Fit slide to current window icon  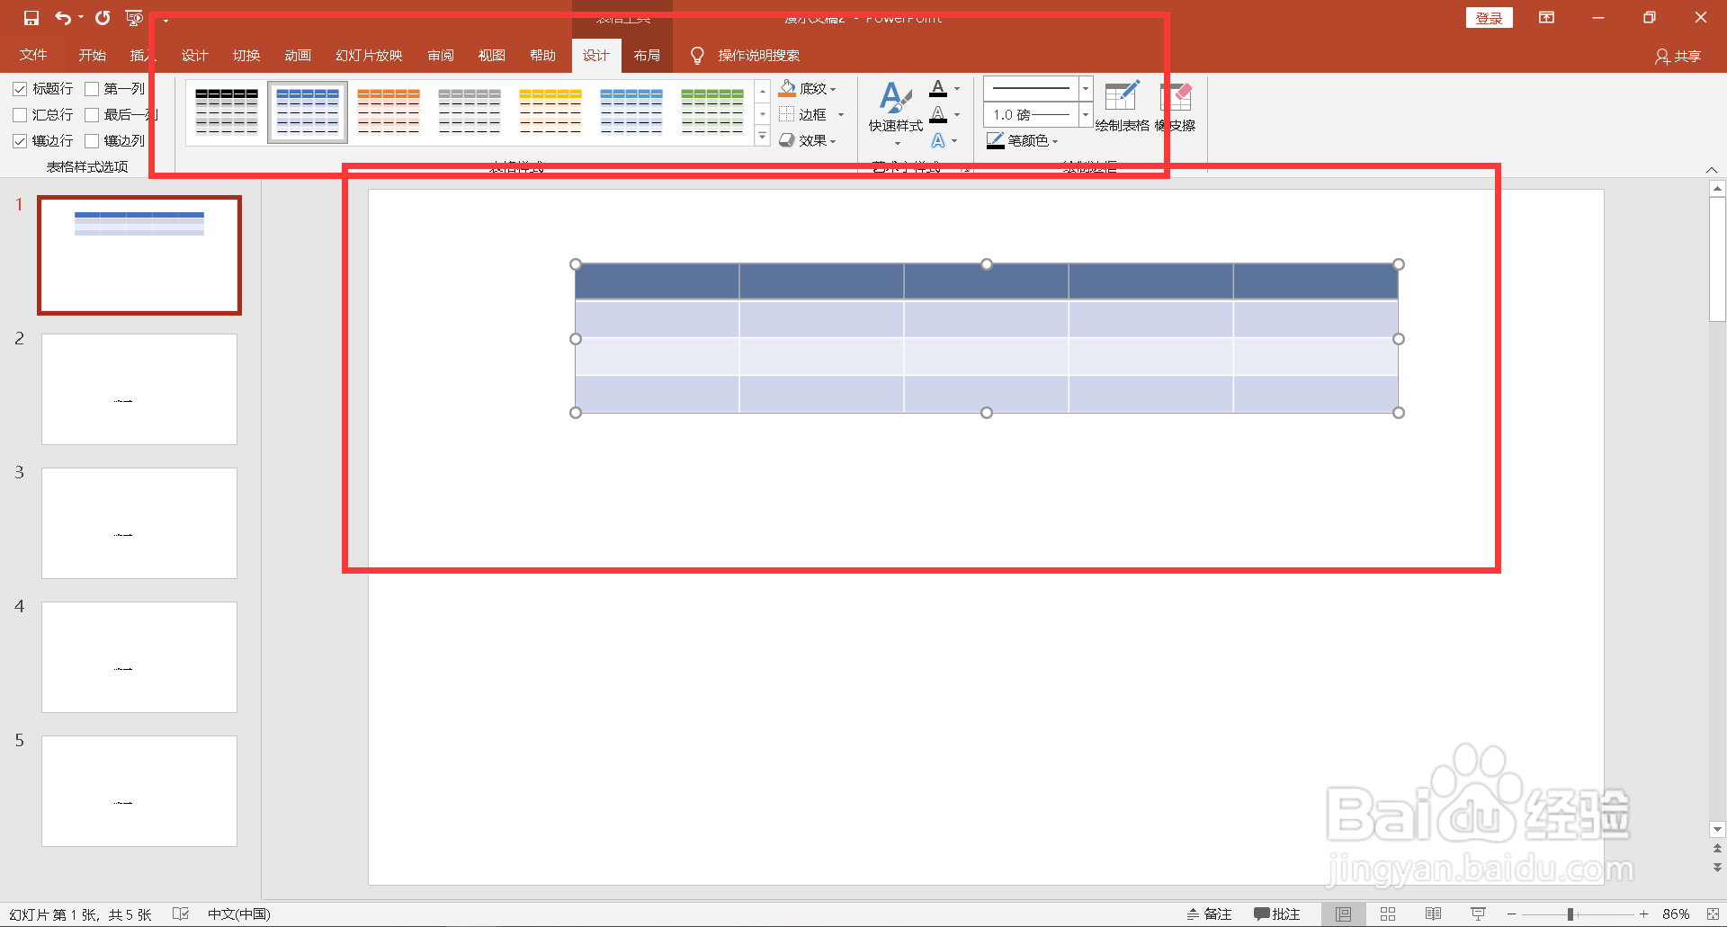click(x=1713, y=914)
